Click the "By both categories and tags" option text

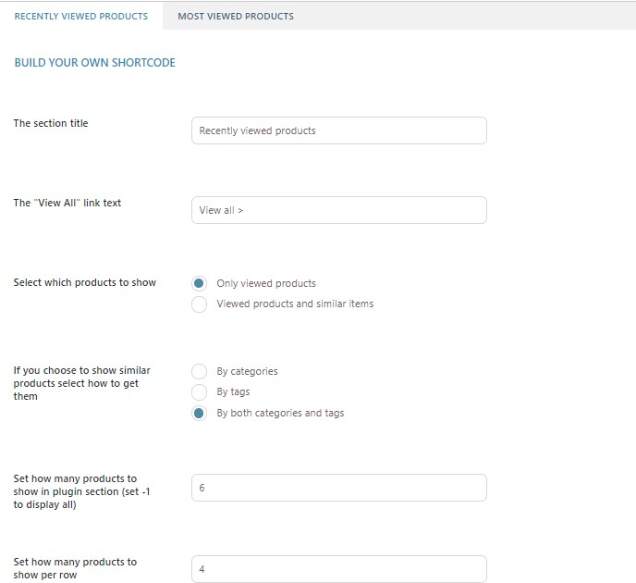[280, 413]
